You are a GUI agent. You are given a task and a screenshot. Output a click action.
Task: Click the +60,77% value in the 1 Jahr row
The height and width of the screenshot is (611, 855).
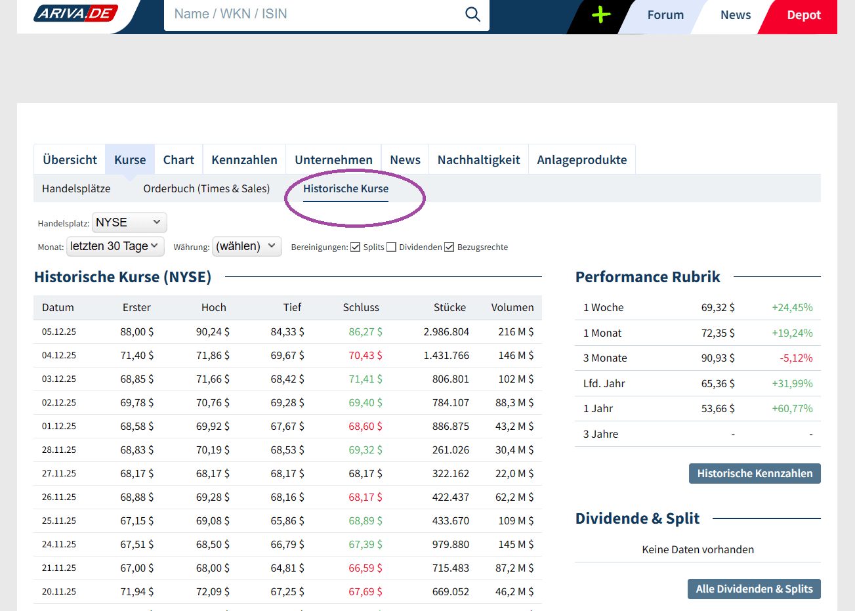pos(792,408)
